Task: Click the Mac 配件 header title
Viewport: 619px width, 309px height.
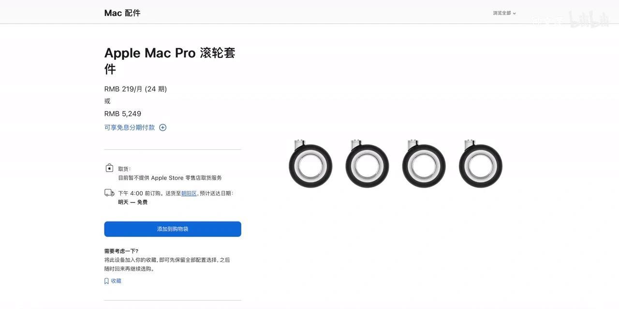Action: pyautogui.click(x=122, y=13)
